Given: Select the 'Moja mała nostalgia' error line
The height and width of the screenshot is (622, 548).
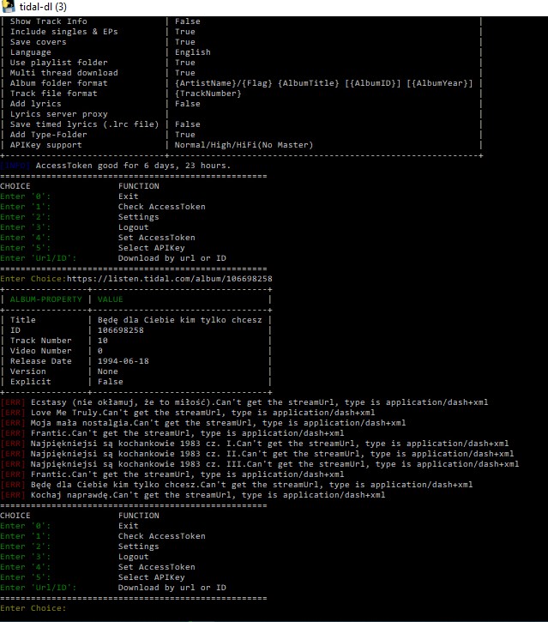Looking at the screenshot, I should 203,423.
